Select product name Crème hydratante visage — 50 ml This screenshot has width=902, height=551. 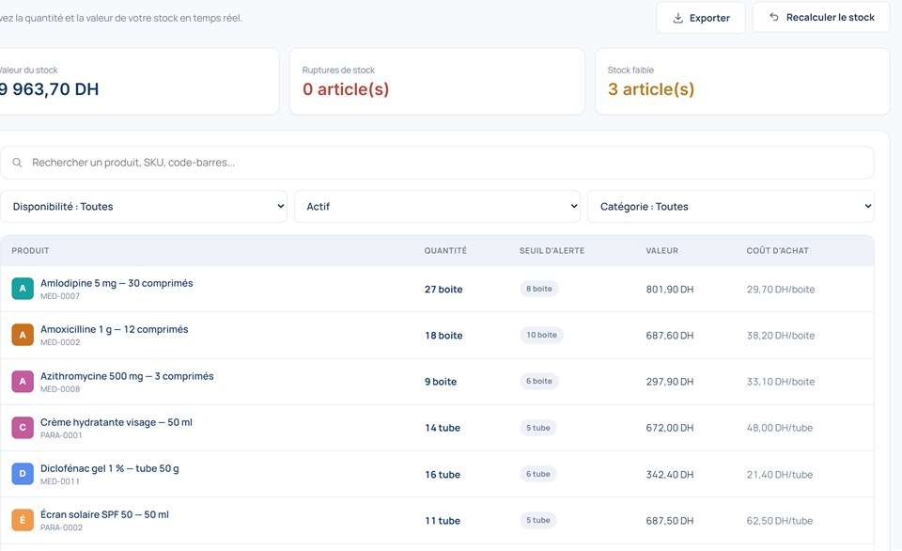pos(117,422)
